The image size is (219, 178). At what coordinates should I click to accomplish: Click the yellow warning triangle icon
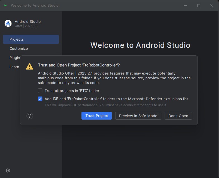click(30, 66)
